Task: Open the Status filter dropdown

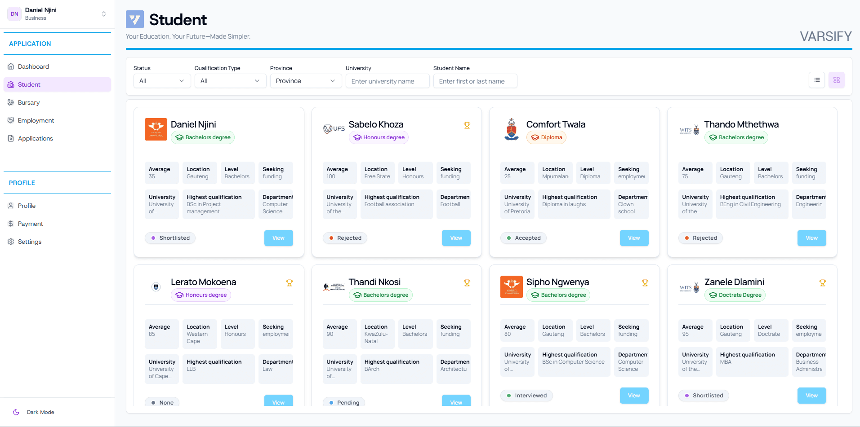Action: pyautogui.click(x=162, y=81)
